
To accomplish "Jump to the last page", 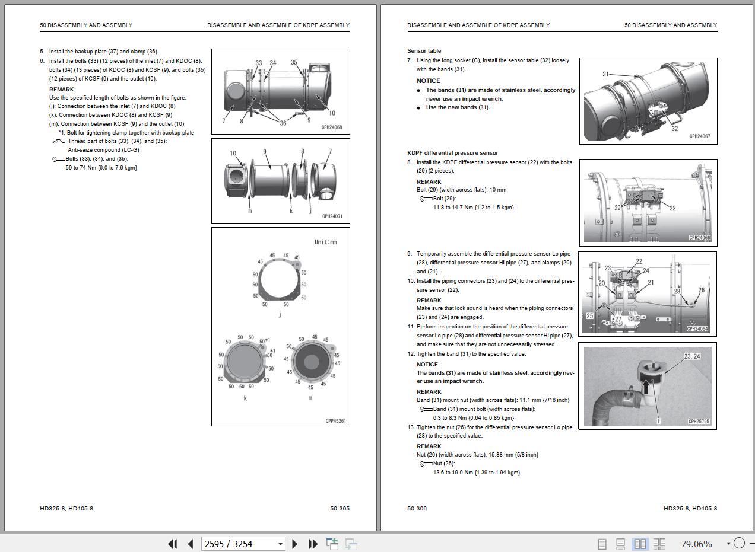I will click(313, 544).
